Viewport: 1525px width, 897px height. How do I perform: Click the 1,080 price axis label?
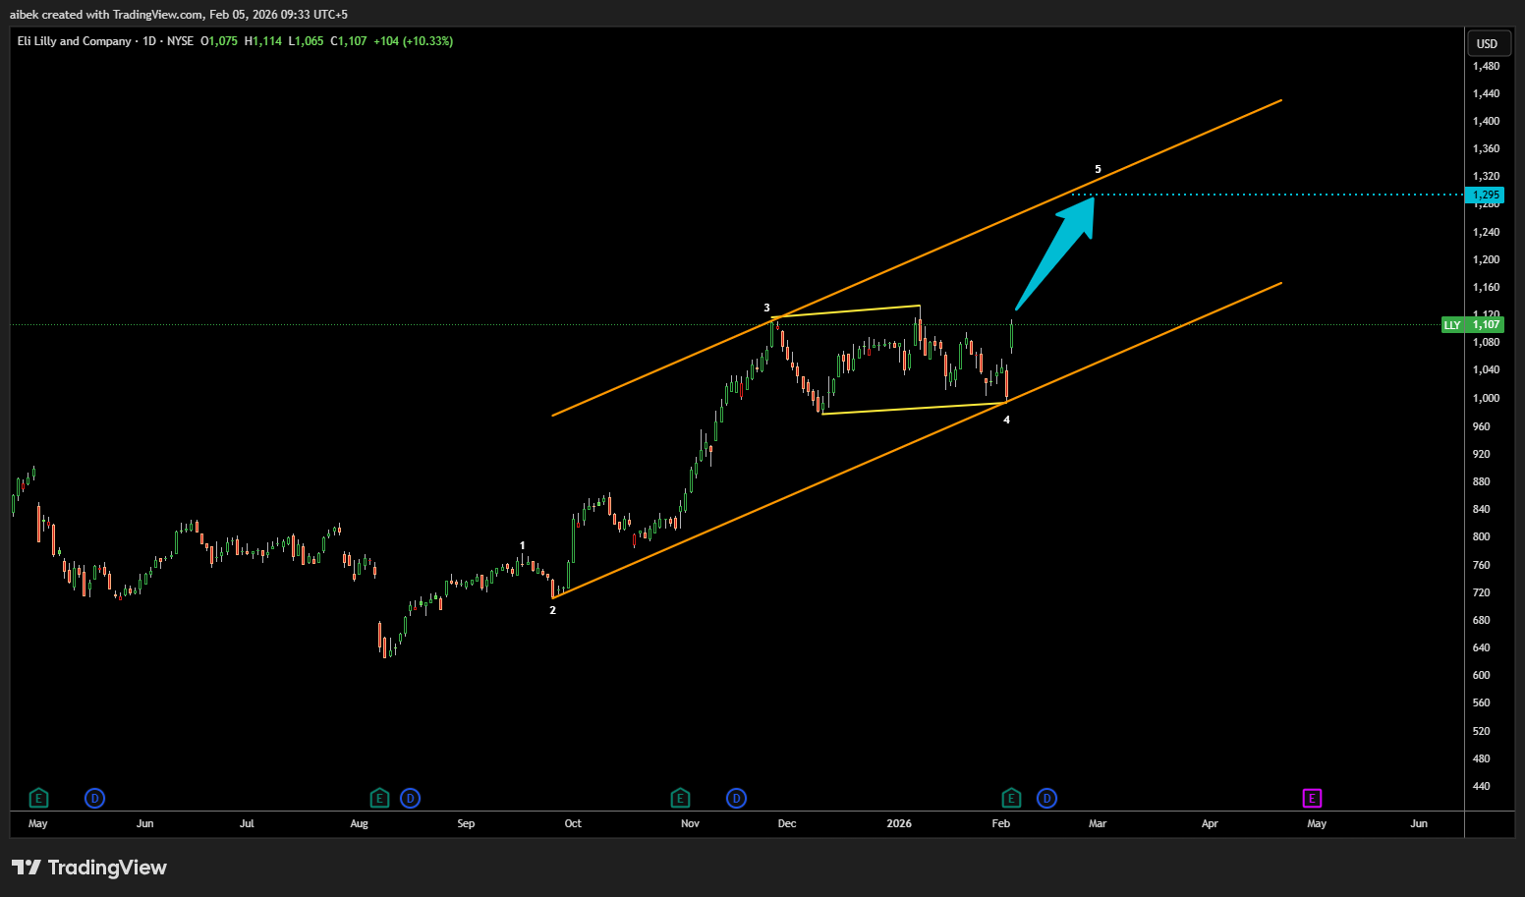pyautogui.click(x=1486, y=343)
